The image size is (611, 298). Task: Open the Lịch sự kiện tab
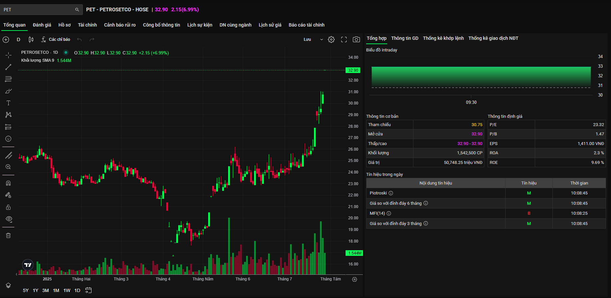(200, 25)
